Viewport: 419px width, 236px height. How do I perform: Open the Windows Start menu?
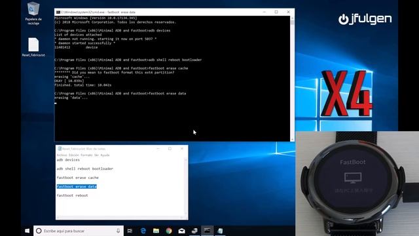[27, 231]
